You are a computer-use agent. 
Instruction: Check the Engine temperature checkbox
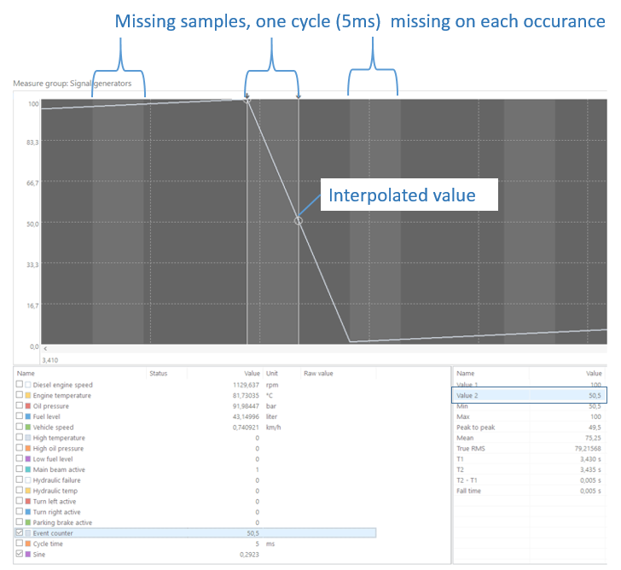[20, 394]
